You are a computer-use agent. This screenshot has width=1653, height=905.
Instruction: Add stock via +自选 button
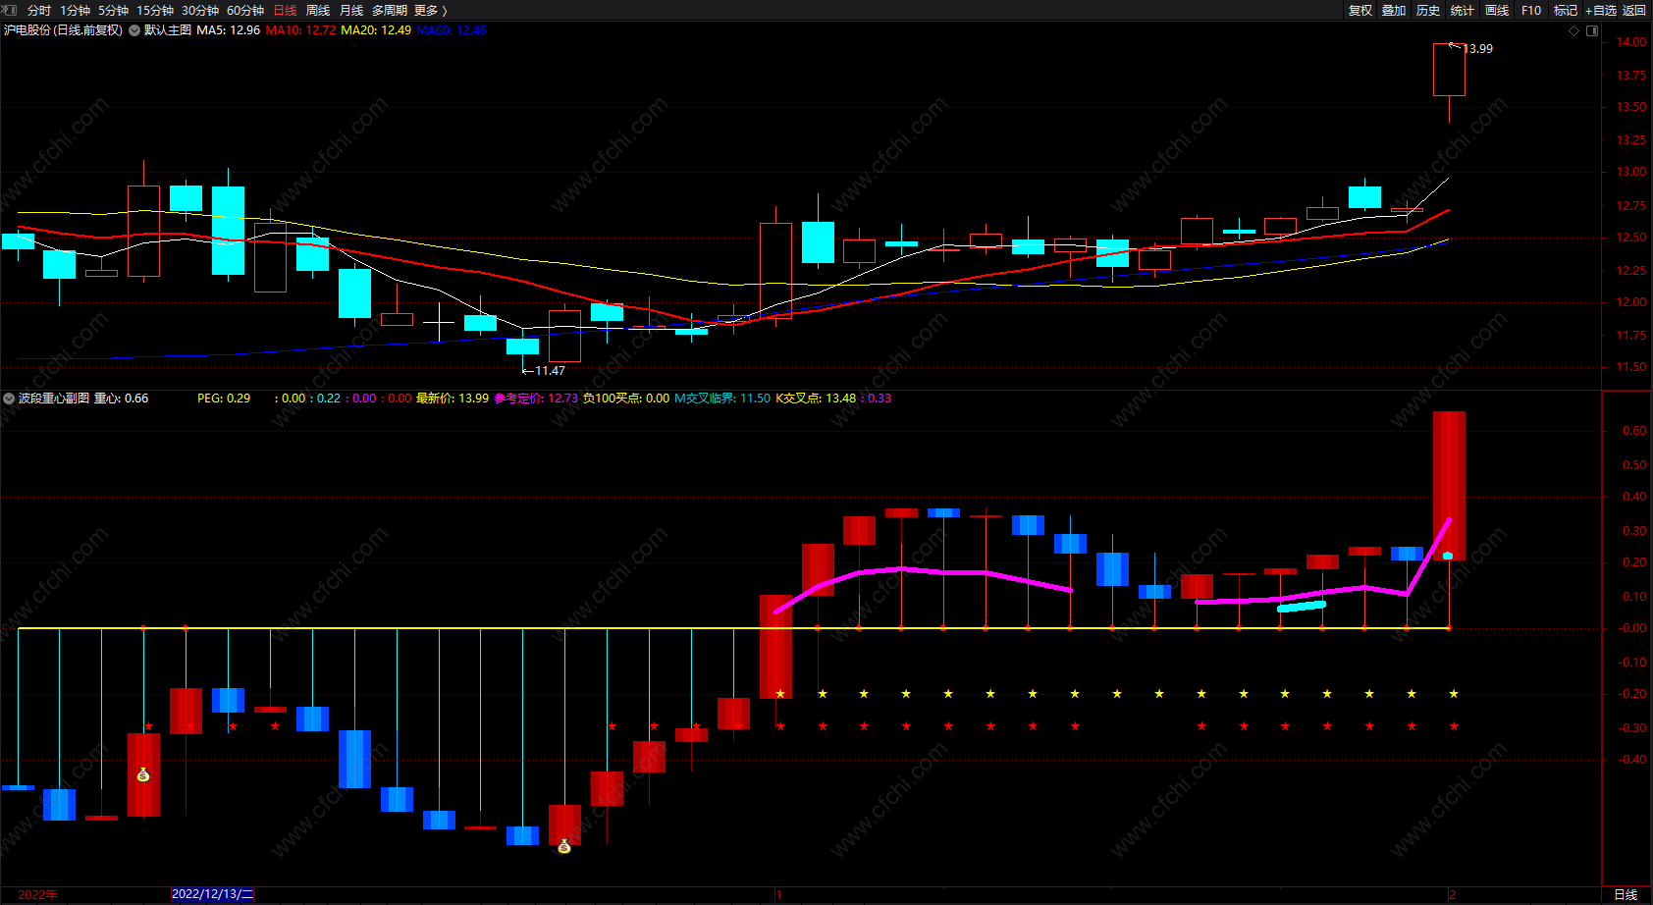(1601, 10)
